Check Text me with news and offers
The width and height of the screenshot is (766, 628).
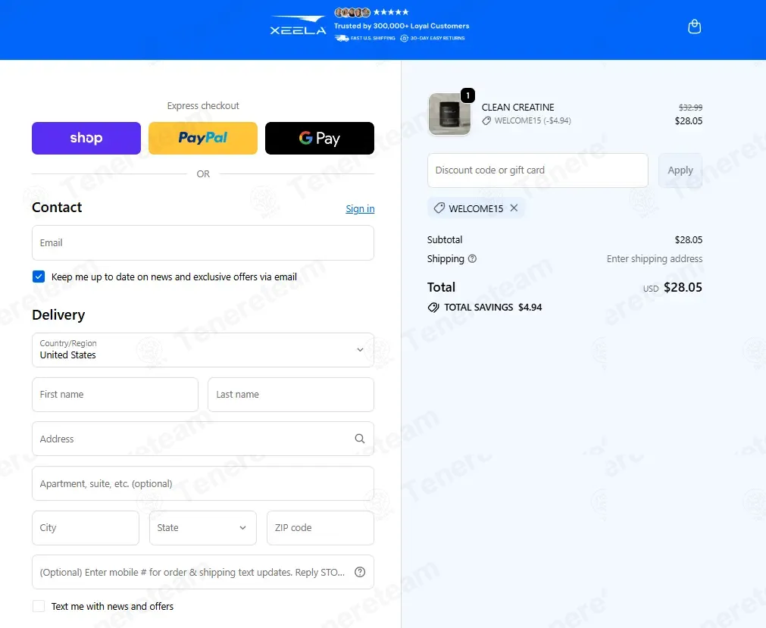click(39, 606)
